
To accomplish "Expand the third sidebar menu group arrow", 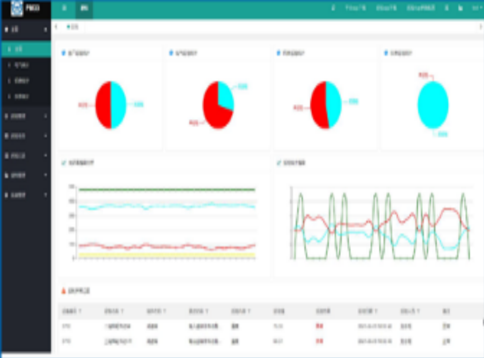I will (x=45, y=136).
